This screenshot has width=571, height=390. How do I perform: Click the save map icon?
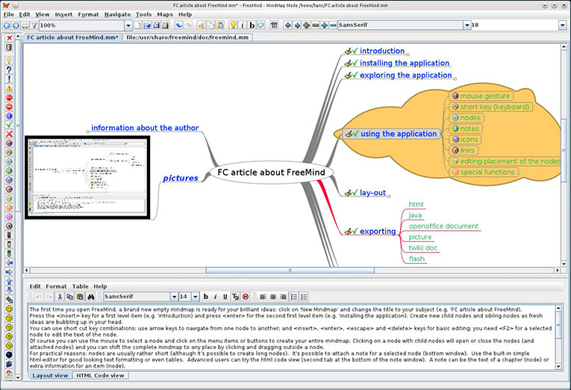pyautogui.click(x=156, y=25)
